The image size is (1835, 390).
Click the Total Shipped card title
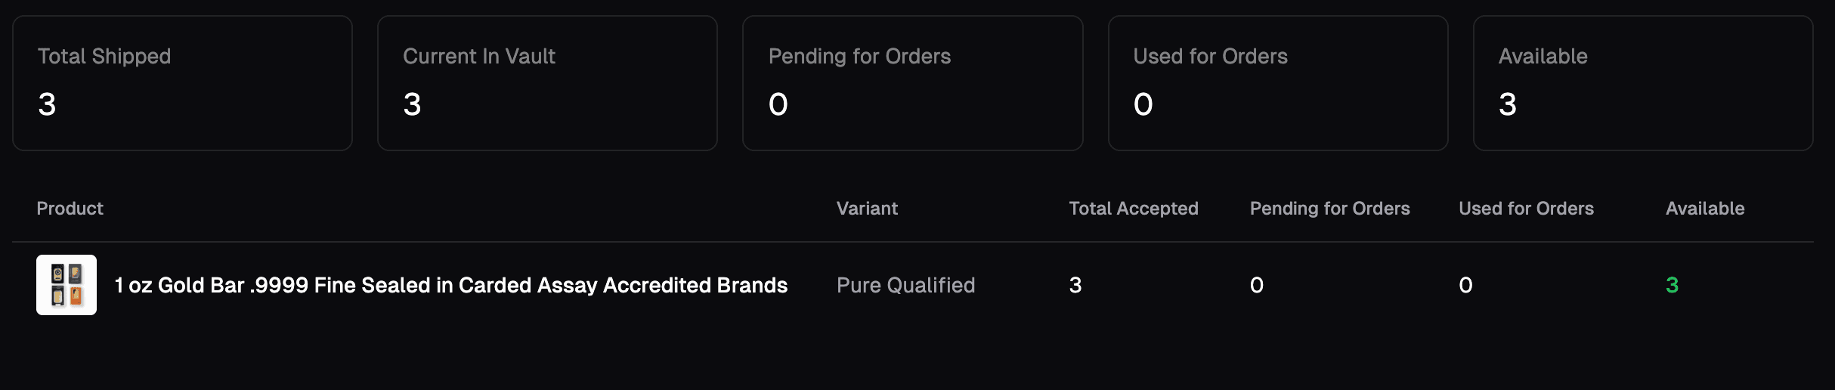(104, 56)
